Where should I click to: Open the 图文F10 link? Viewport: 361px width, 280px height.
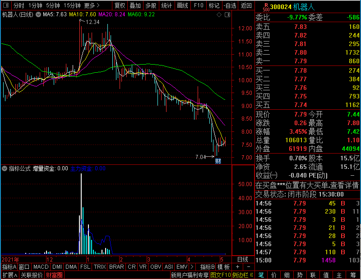[221, 275]
